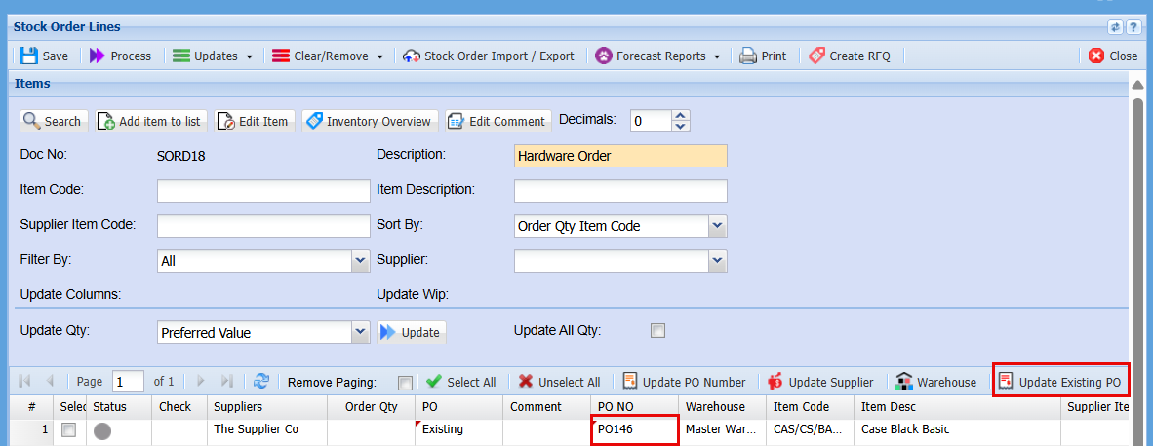Click the Item Code column header
The height and width of the screenshot is (446, 1153).
click(811, 406)
